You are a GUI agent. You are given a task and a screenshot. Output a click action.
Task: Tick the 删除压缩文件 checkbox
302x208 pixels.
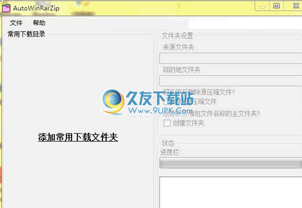[167, 102]
